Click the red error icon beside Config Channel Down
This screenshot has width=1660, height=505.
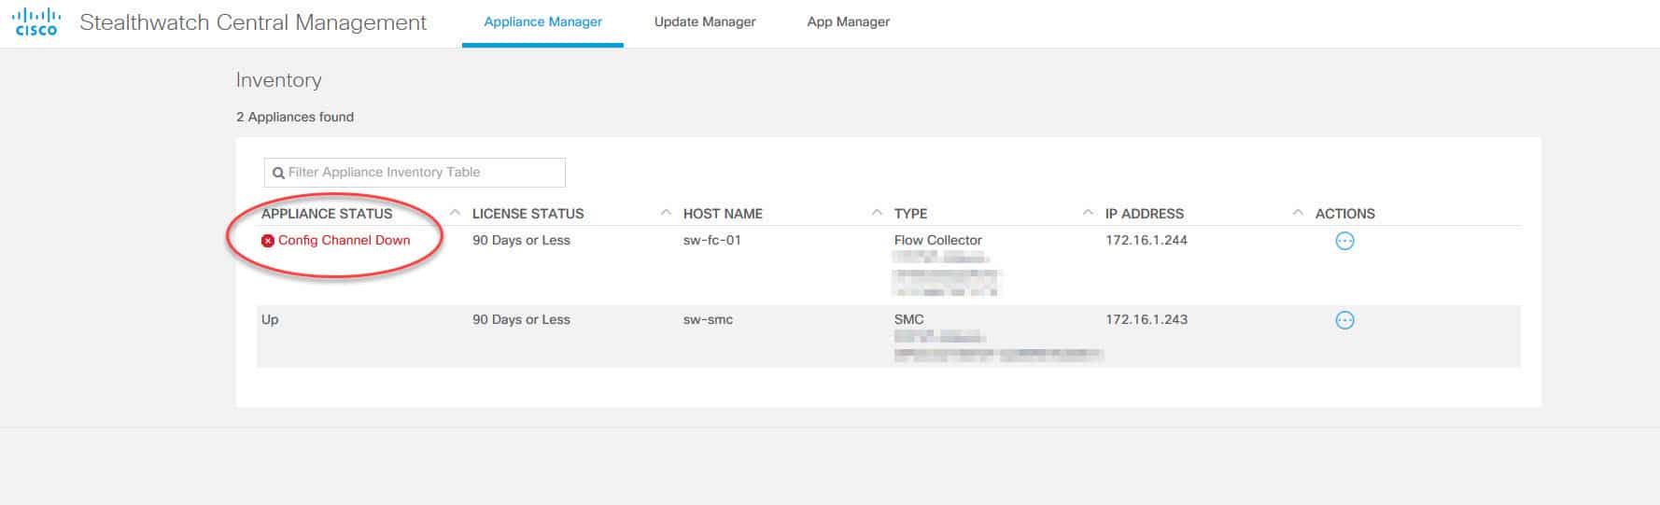[x=268, y=241]
